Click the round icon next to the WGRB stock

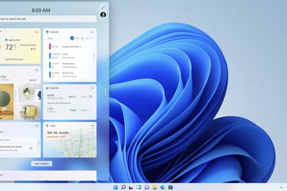point(90,96)
